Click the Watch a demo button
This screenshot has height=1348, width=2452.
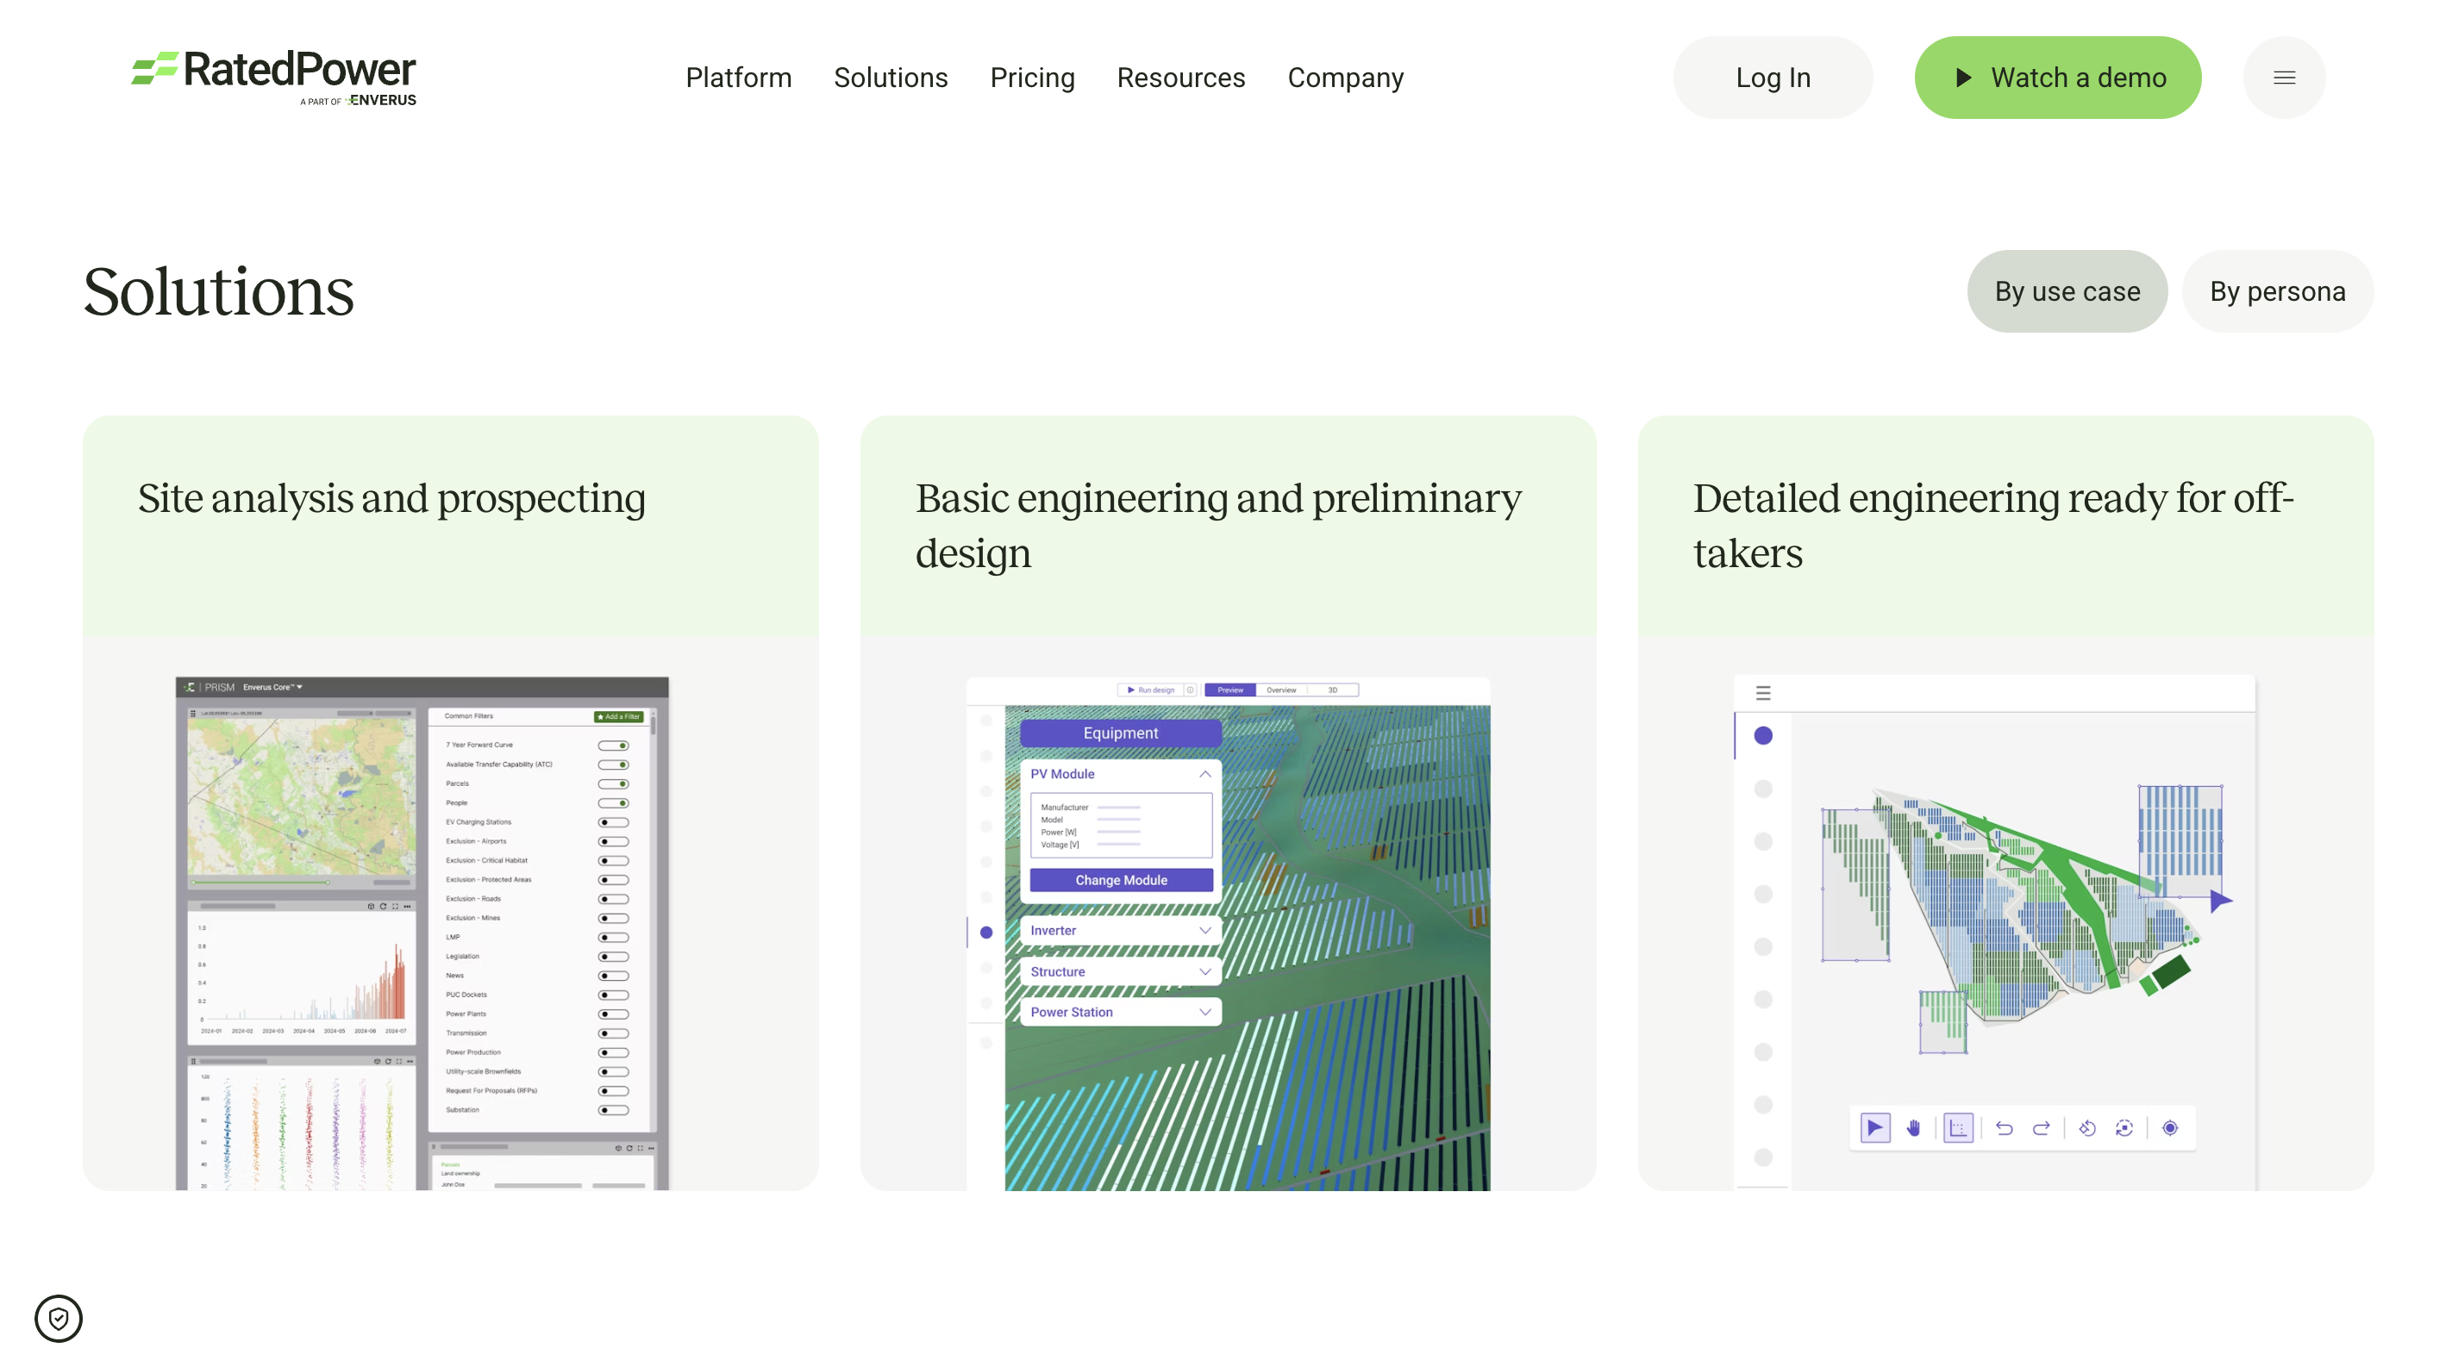(x=2057, y=77)
